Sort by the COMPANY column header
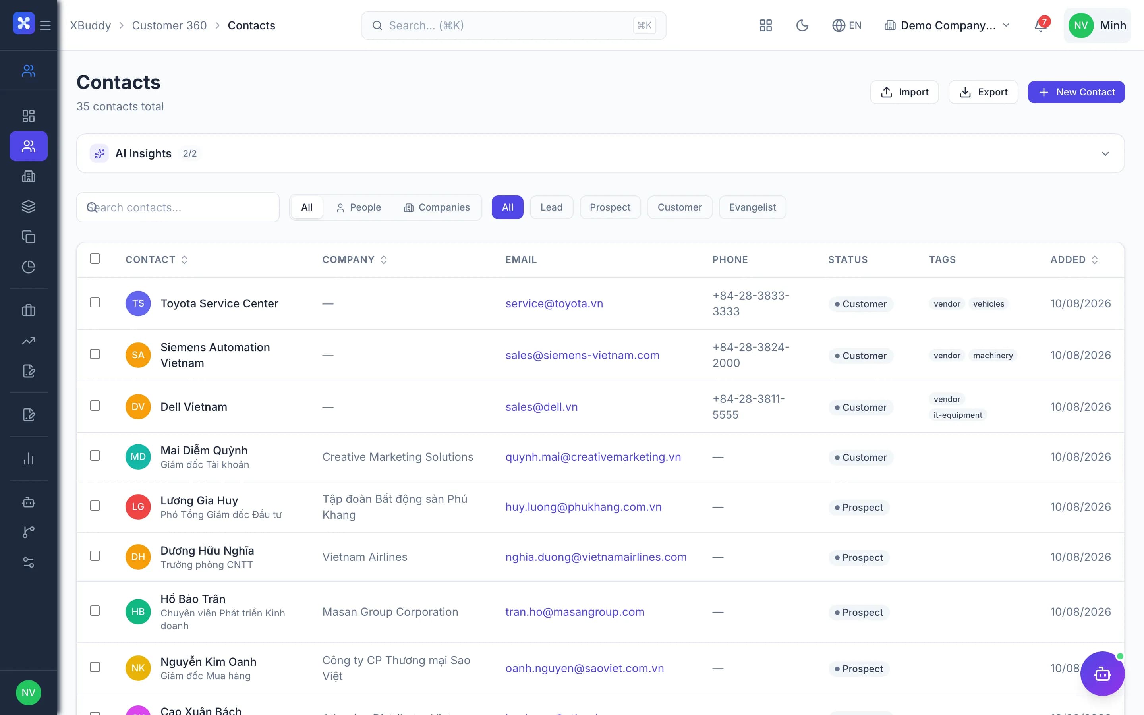 [x=355, y=260]
